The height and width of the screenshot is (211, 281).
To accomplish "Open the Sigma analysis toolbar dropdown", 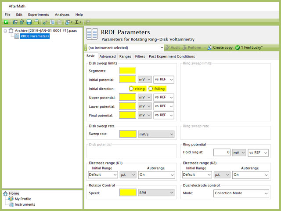I will (78, 22).
